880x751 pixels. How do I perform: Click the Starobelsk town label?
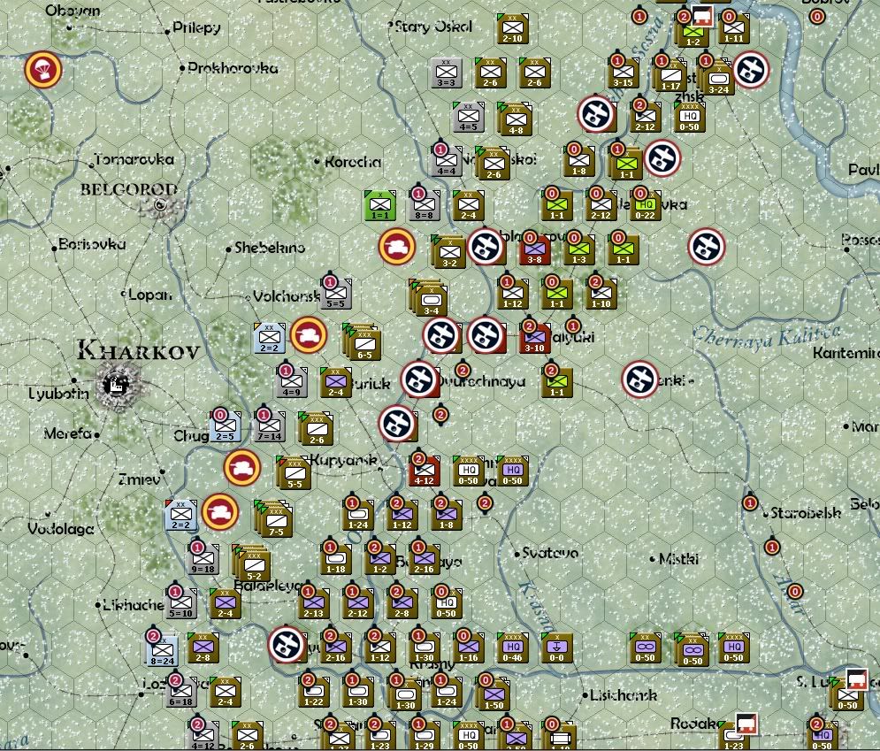(x=806, y=512)
